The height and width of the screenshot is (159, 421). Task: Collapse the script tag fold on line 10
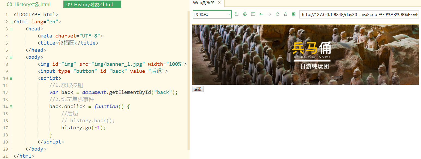[11, 78]
